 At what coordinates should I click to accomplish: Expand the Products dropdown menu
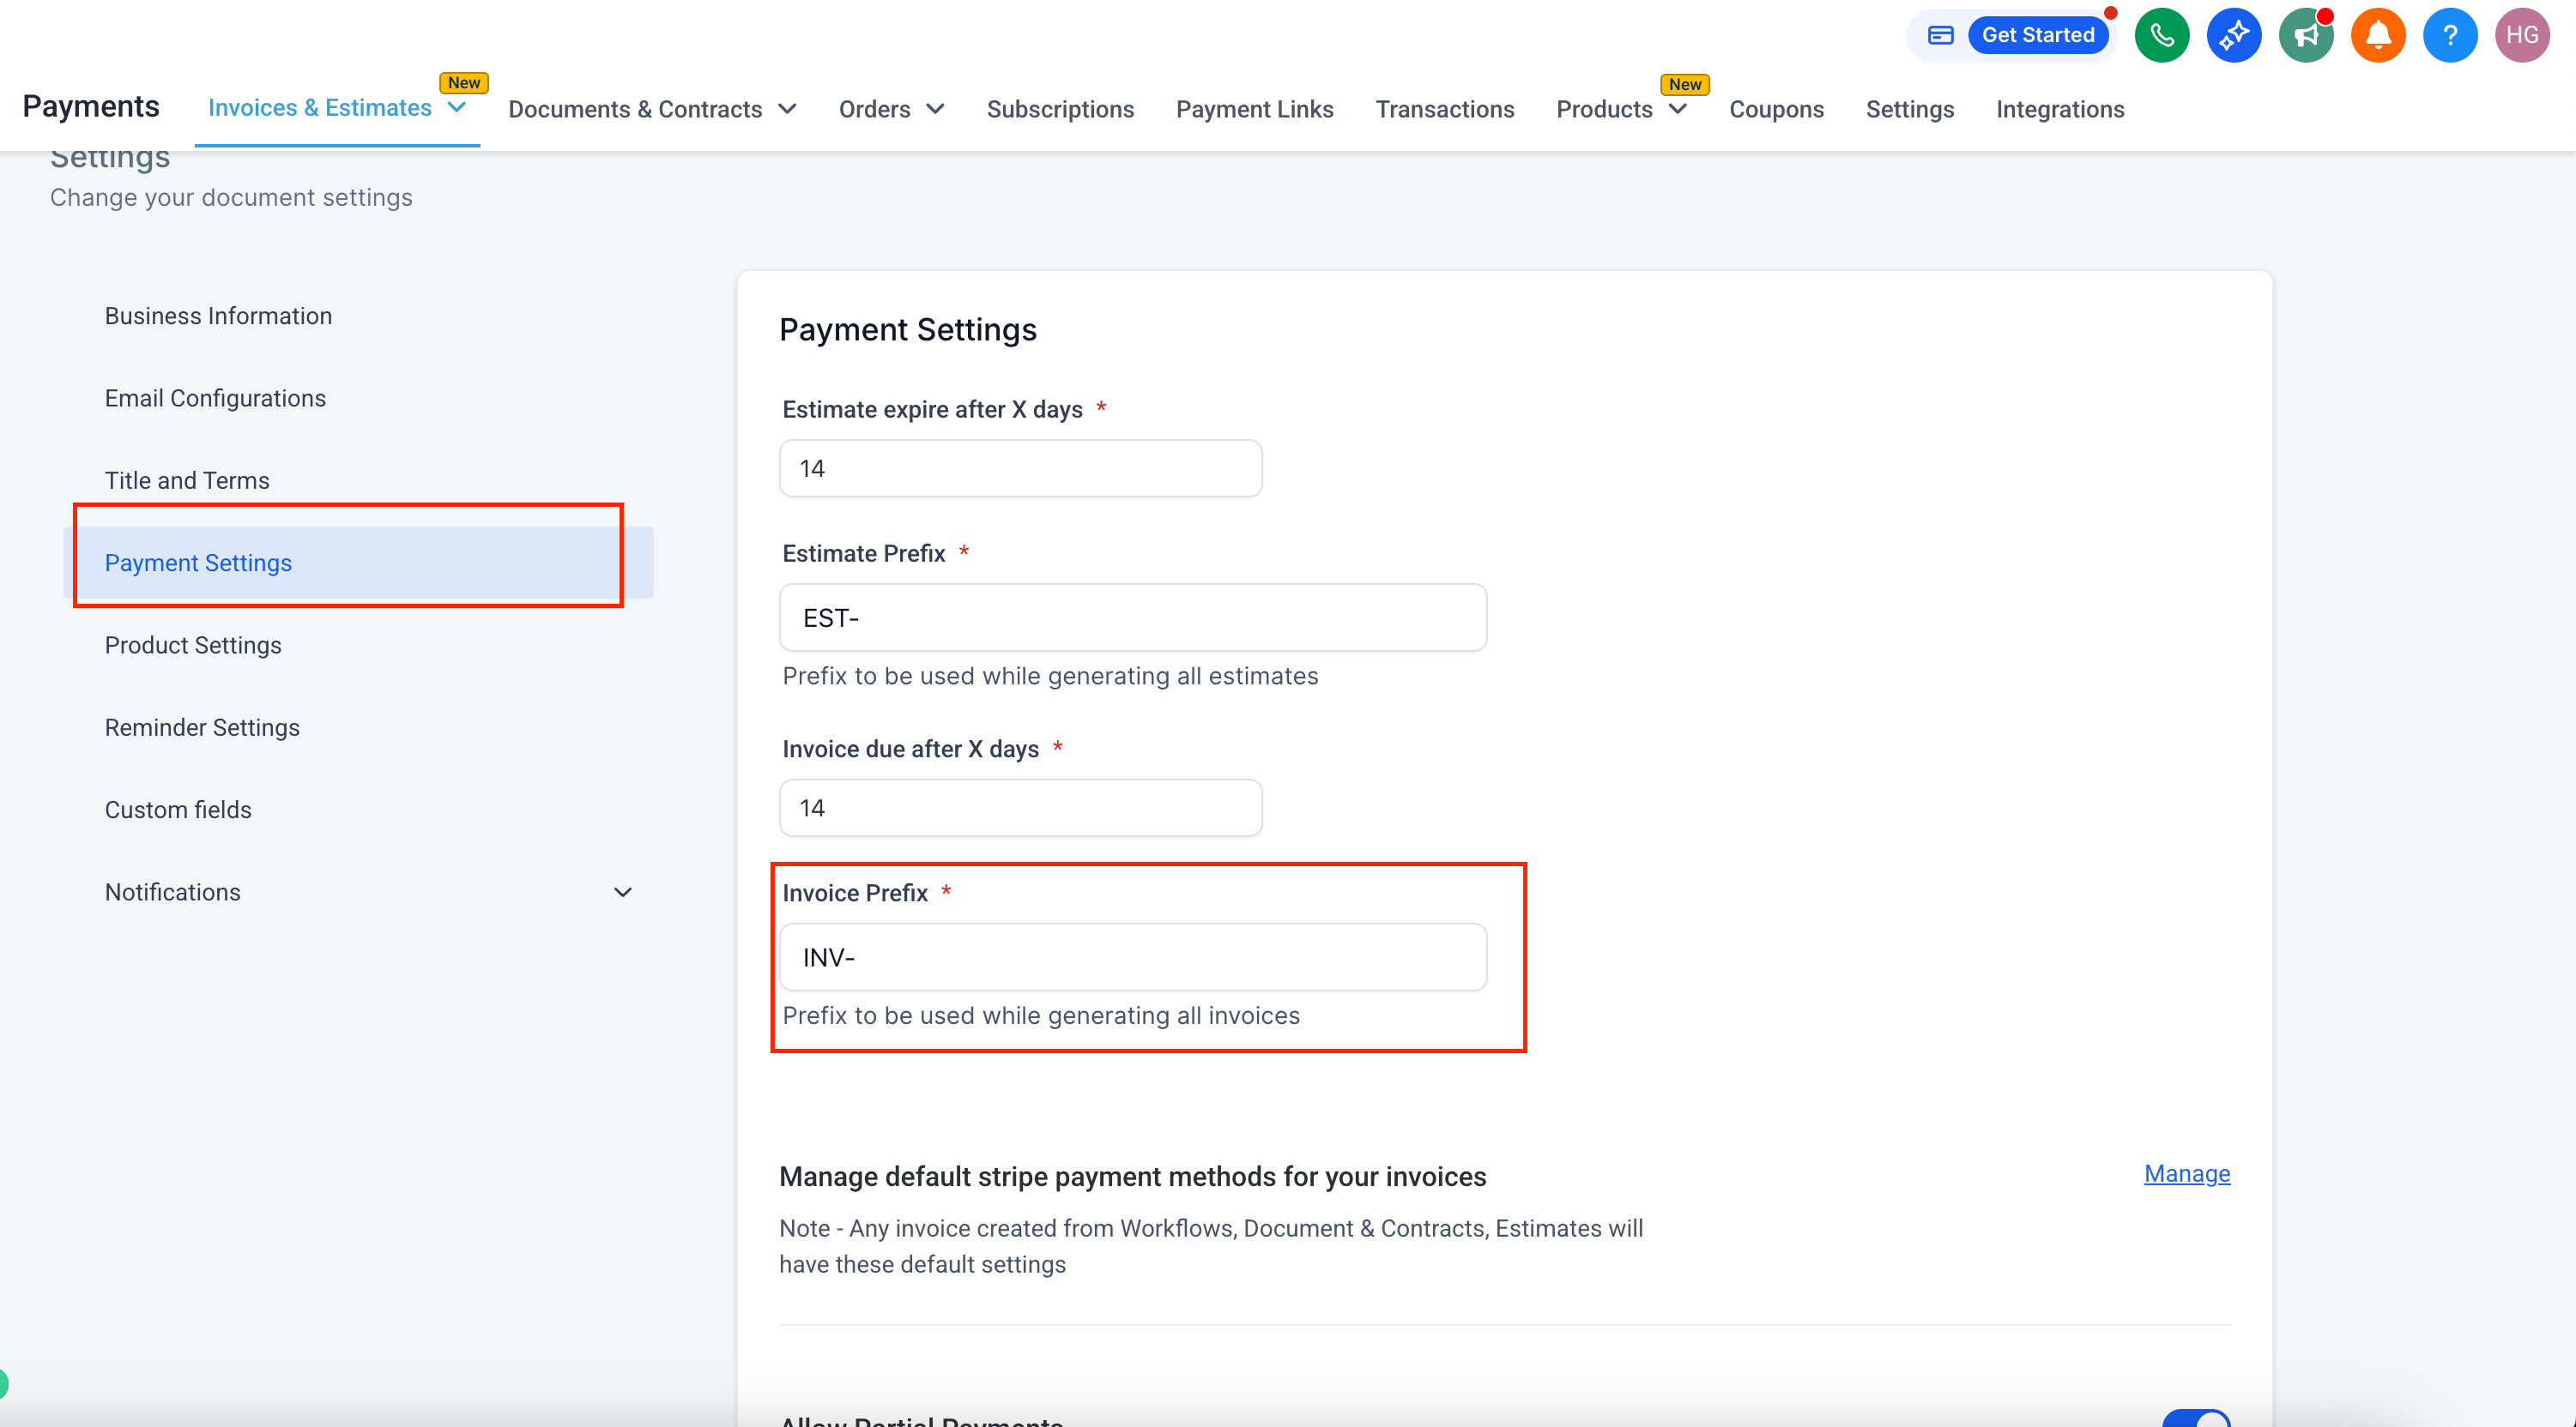pyautogui.click(x=1678, y=109)
